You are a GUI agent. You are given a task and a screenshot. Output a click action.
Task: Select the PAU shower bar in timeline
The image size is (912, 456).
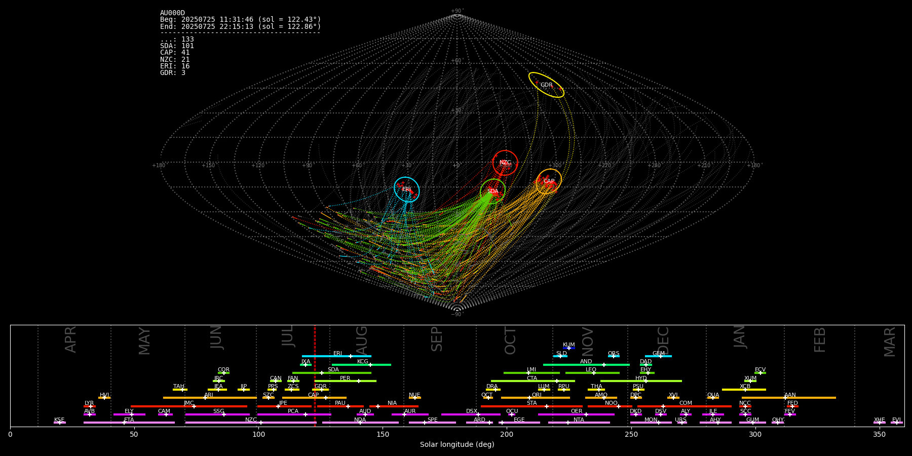pos(340,406)
